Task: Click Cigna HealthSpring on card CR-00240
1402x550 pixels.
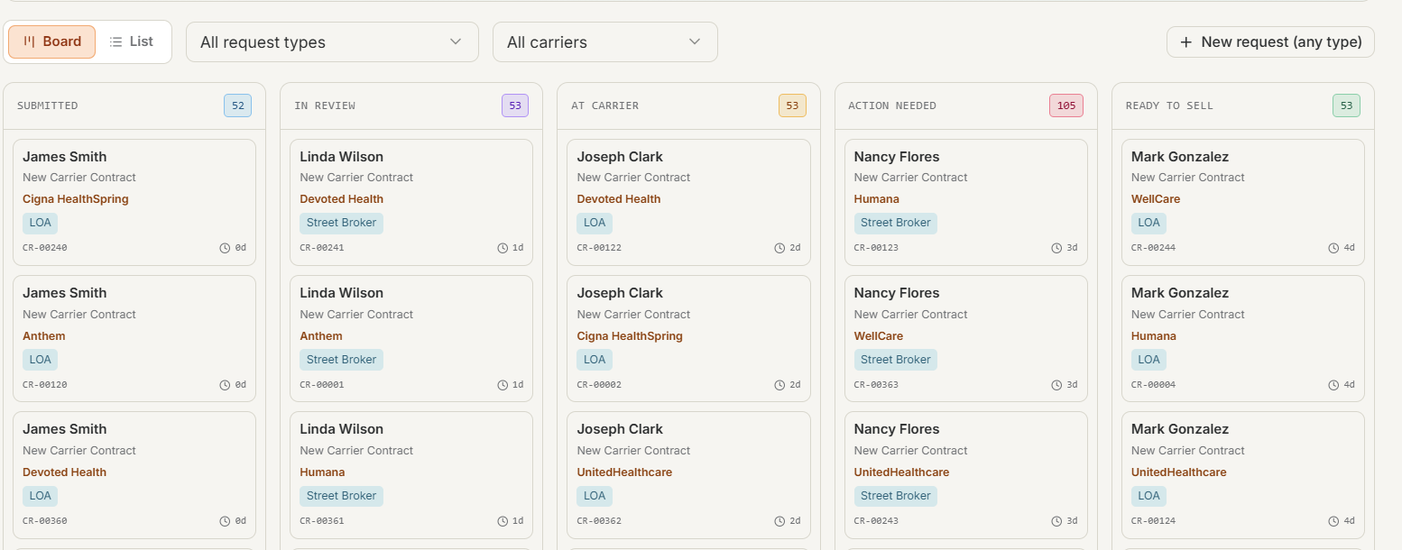Action: coord(76,199)
